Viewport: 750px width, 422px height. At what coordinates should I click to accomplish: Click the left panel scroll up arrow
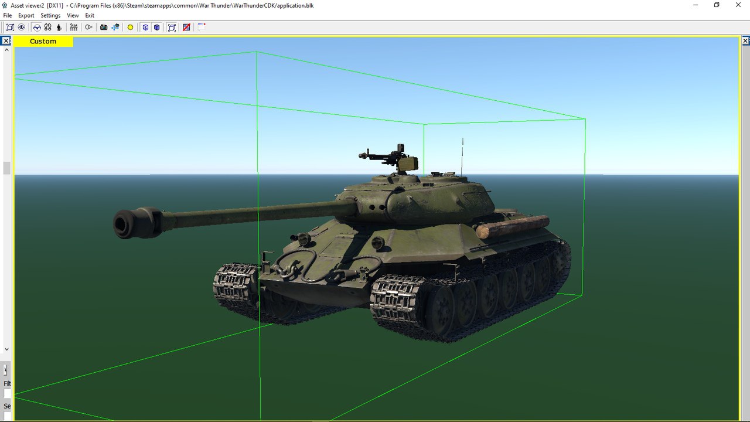point(7,50)
